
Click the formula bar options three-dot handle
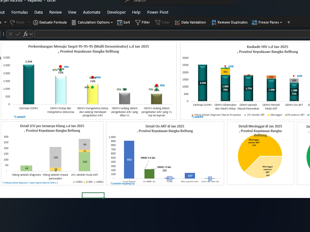(x=3, y=34)
